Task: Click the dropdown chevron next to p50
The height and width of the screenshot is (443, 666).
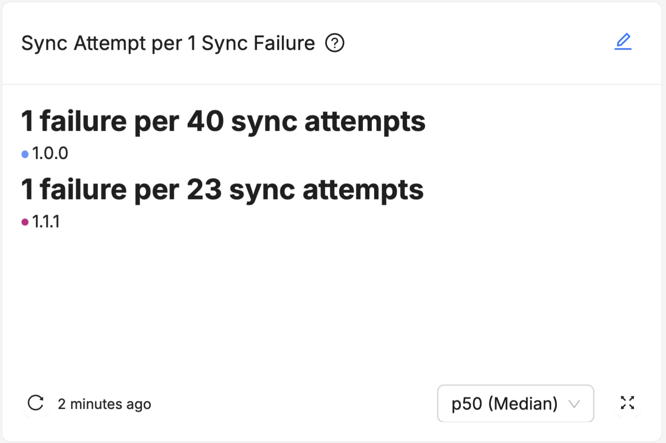Action: coord(575,403)
